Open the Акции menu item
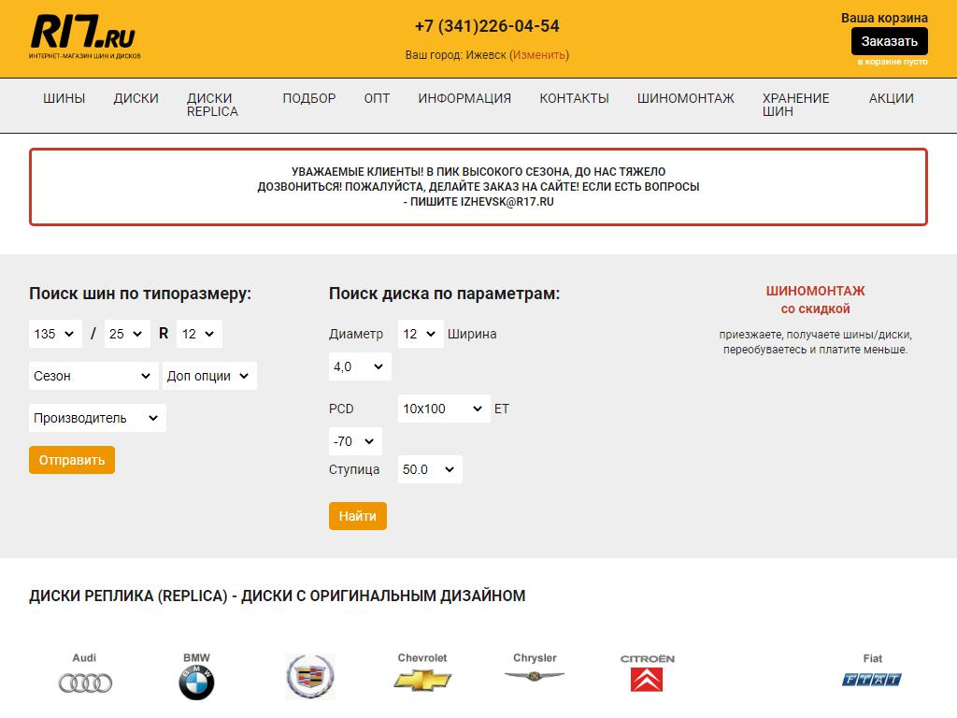 [x=891, y=98]
